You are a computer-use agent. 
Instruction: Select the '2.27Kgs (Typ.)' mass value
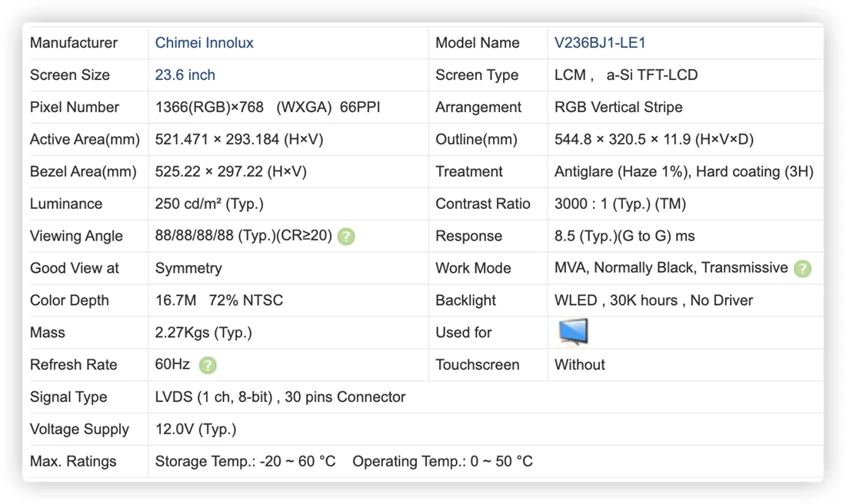[x=203, y=333]
